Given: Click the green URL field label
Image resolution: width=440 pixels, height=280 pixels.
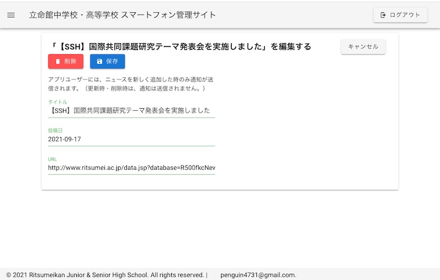Looking at the screenshot, I should click(53, 159).
